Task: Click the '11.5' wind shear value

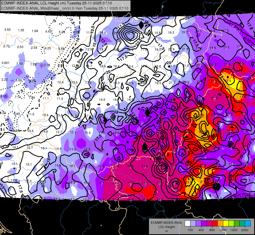Action: (31, 114)
